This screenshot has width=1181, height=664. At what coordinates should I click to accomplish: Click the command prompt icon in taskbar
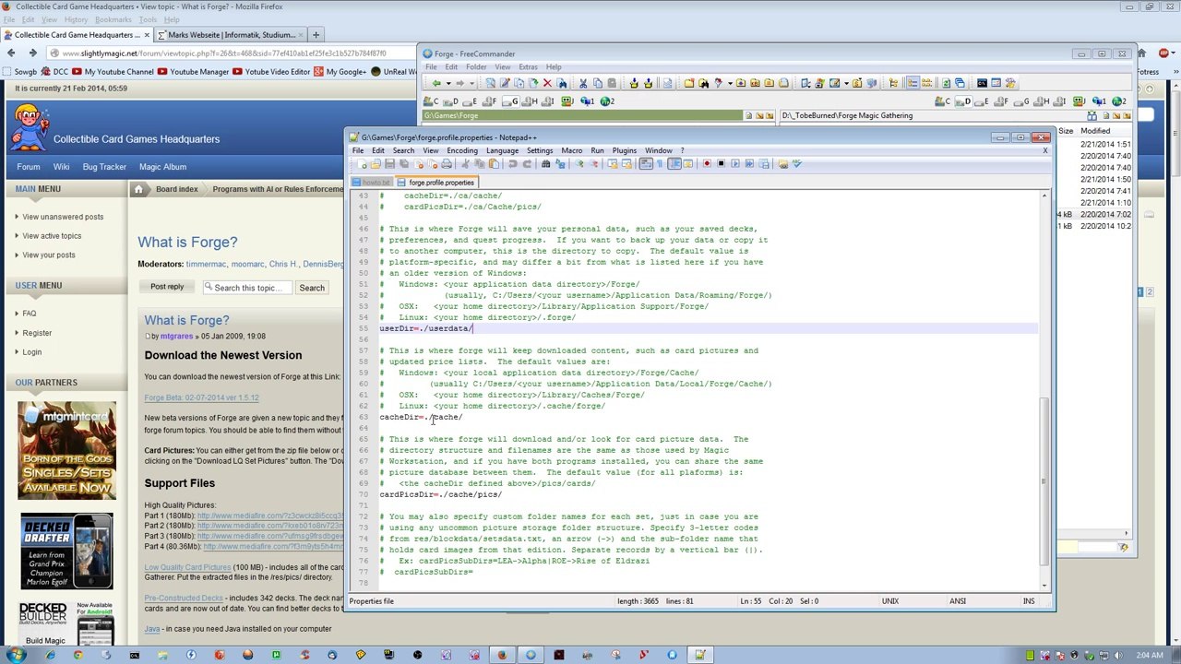pyautogui.click(x=135, y=655)
